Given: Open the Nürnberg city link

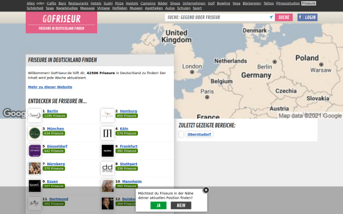Looking at the screenshot, I should click(x=56, y=164).
